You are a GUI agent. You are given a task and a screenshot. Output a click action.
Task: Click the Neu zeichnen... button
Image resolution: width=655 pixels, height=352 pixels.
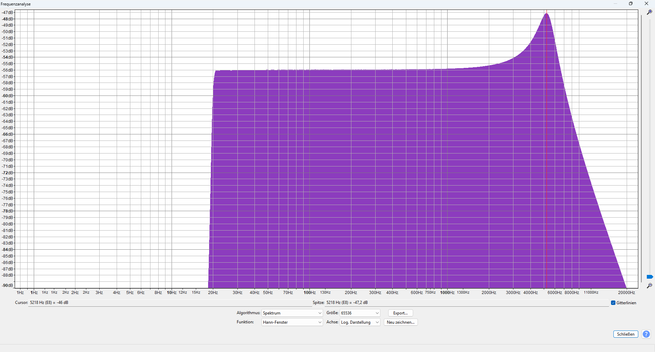(401, 322)
